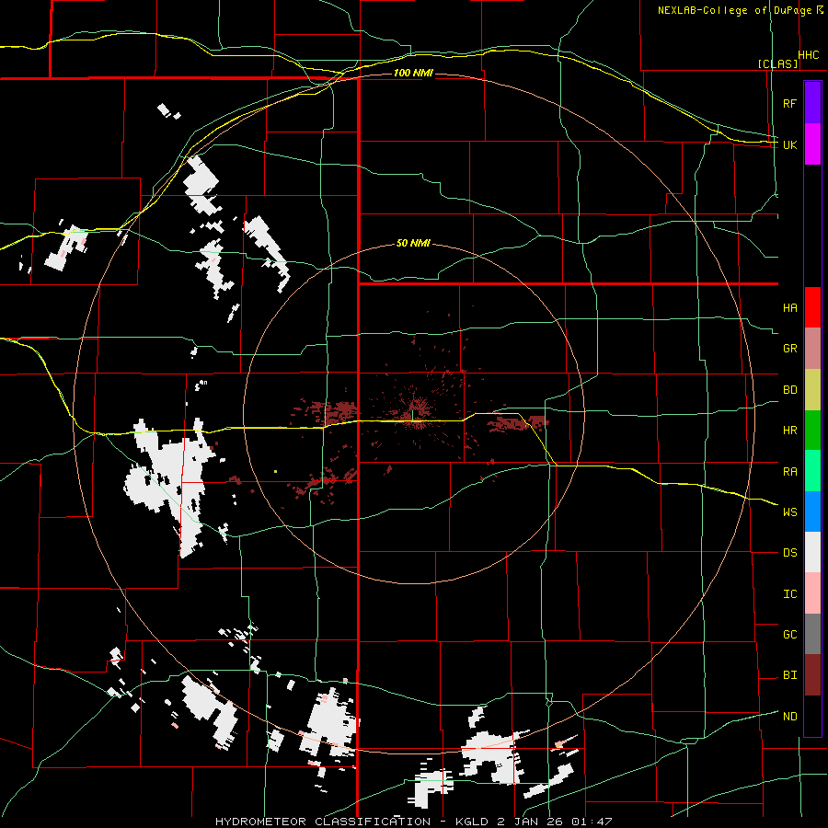The image size is (828, 828).
Task: Click the GC gray legend swatch
Action: point(812,634)
